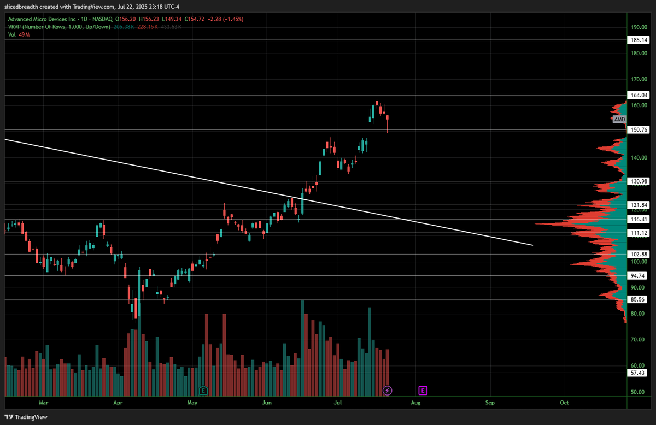This screenshot has height=425, width=656.
Task: Click the 164.04 price level label
Action: pos(639,95)
